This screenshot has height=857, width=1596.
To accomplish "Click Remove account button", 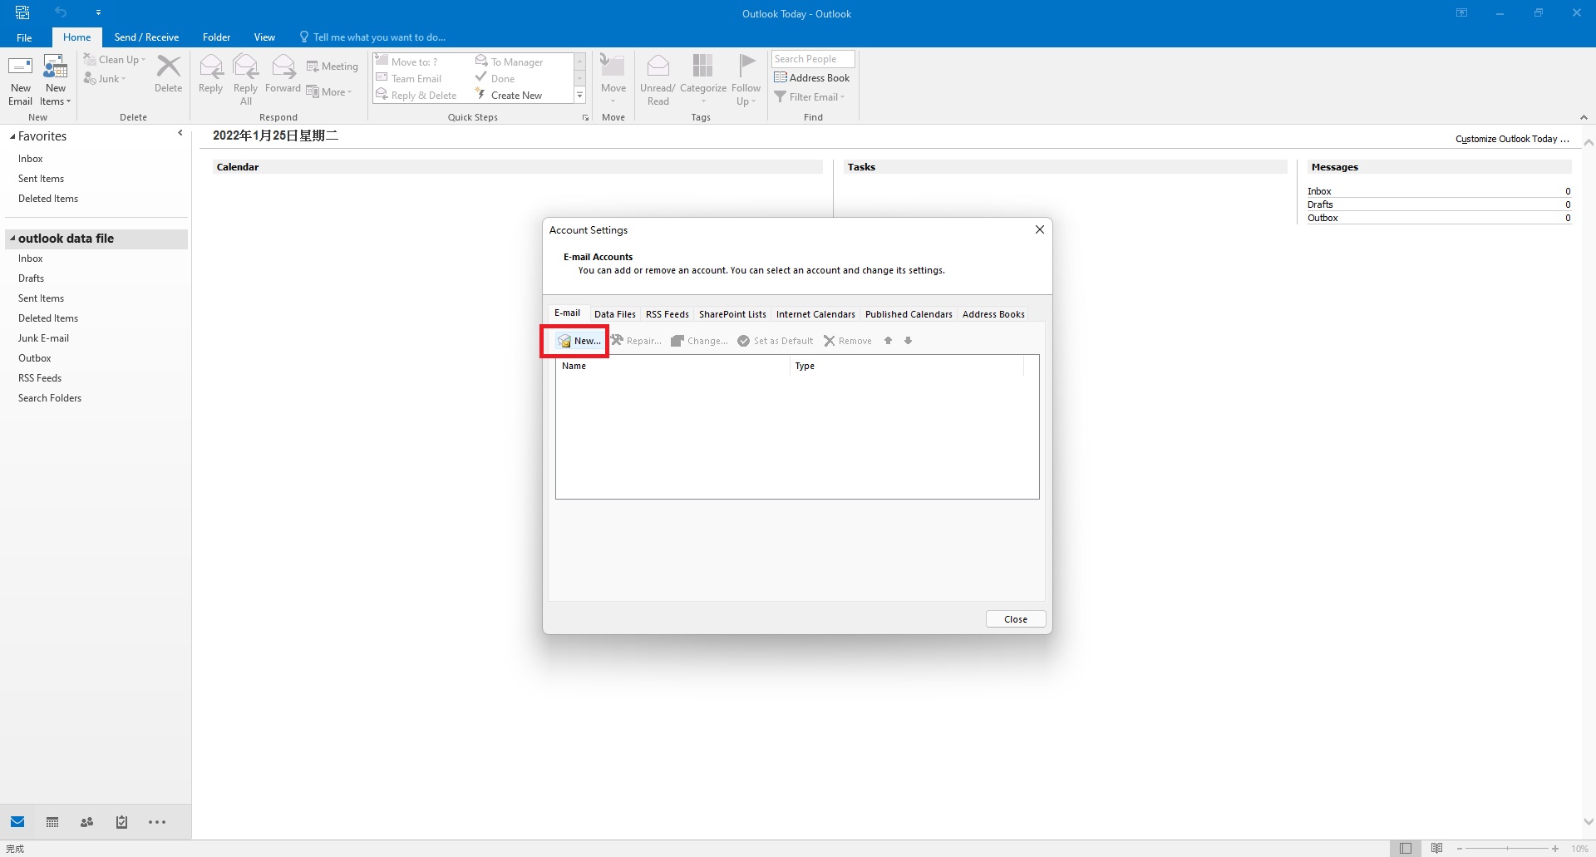I will (x=848, y=341).
